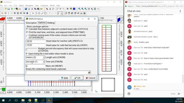Open the Time unit (ITMUNI) dropdown
184x103 pixels.
click(x=44, y=62)
